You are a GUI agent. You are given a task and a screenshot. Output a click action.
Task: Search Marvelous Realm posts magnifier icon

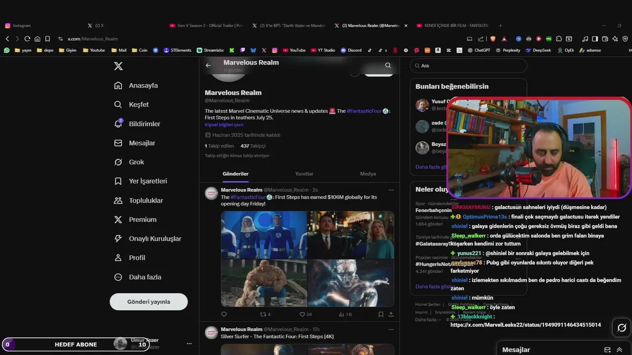(388, 65)
